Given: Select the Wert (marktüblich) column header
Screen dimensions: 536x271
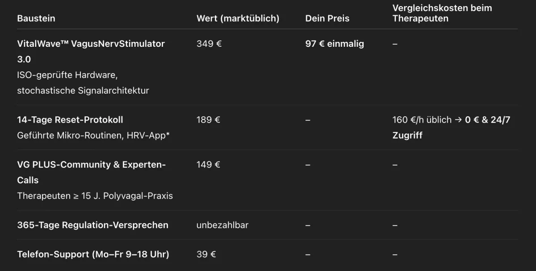Looking at the screenshot, I should 238,18.
